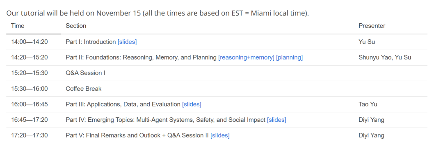Image resolution: width=443 pixels, height=162 pixels.
Task: Click presenter name Tao Yu
Action: click(368, 104)
